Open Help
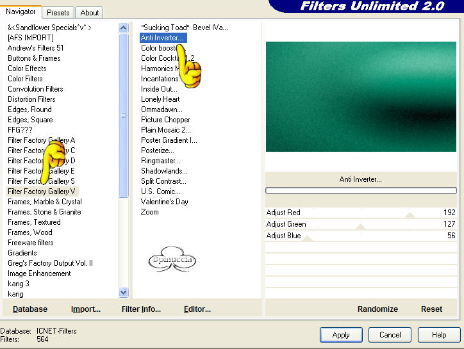The width and height of the screenshot is (464, 349). pyautogui.click(x=439, y=335)
